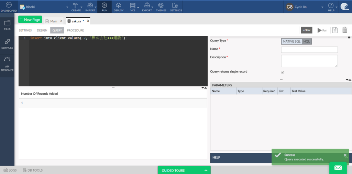Open the Services sidebar panel
This screenshot has width=352, height=174.
tap(7, 44)
